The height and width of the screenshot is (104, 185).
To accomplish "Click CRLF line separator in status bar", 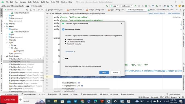I will coord(162,97).
